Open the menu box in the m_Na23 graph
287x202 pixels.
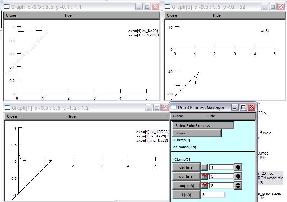coord(6,22)
